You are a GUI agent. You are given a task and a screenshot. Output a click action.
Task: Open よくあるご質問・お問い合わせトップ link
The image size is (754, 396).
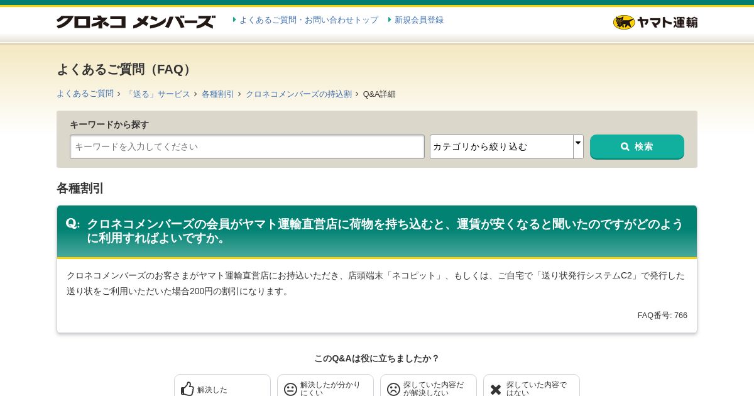point(309,20)
